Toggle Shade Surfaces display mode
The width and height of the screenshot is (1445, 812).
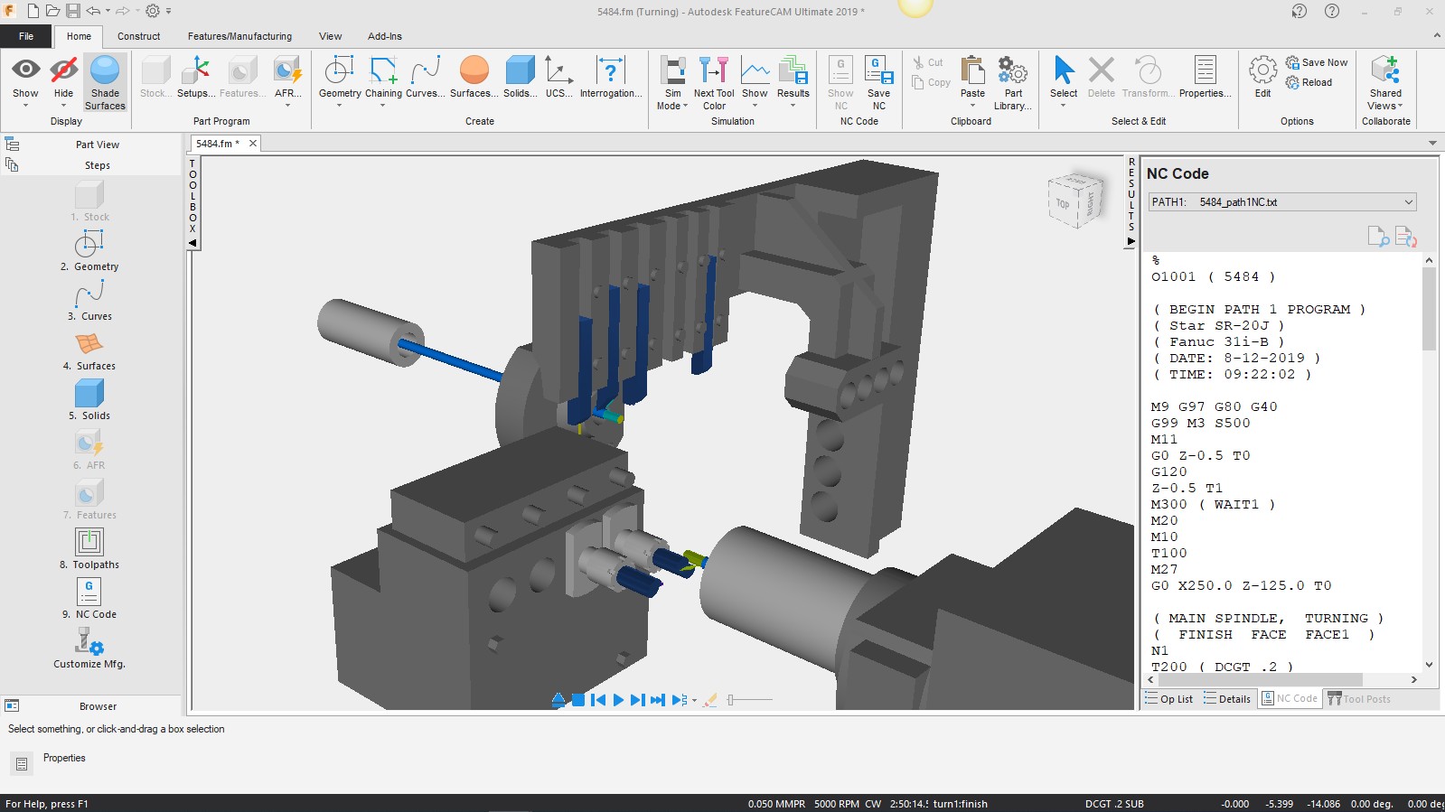click(x=105, y=83)
